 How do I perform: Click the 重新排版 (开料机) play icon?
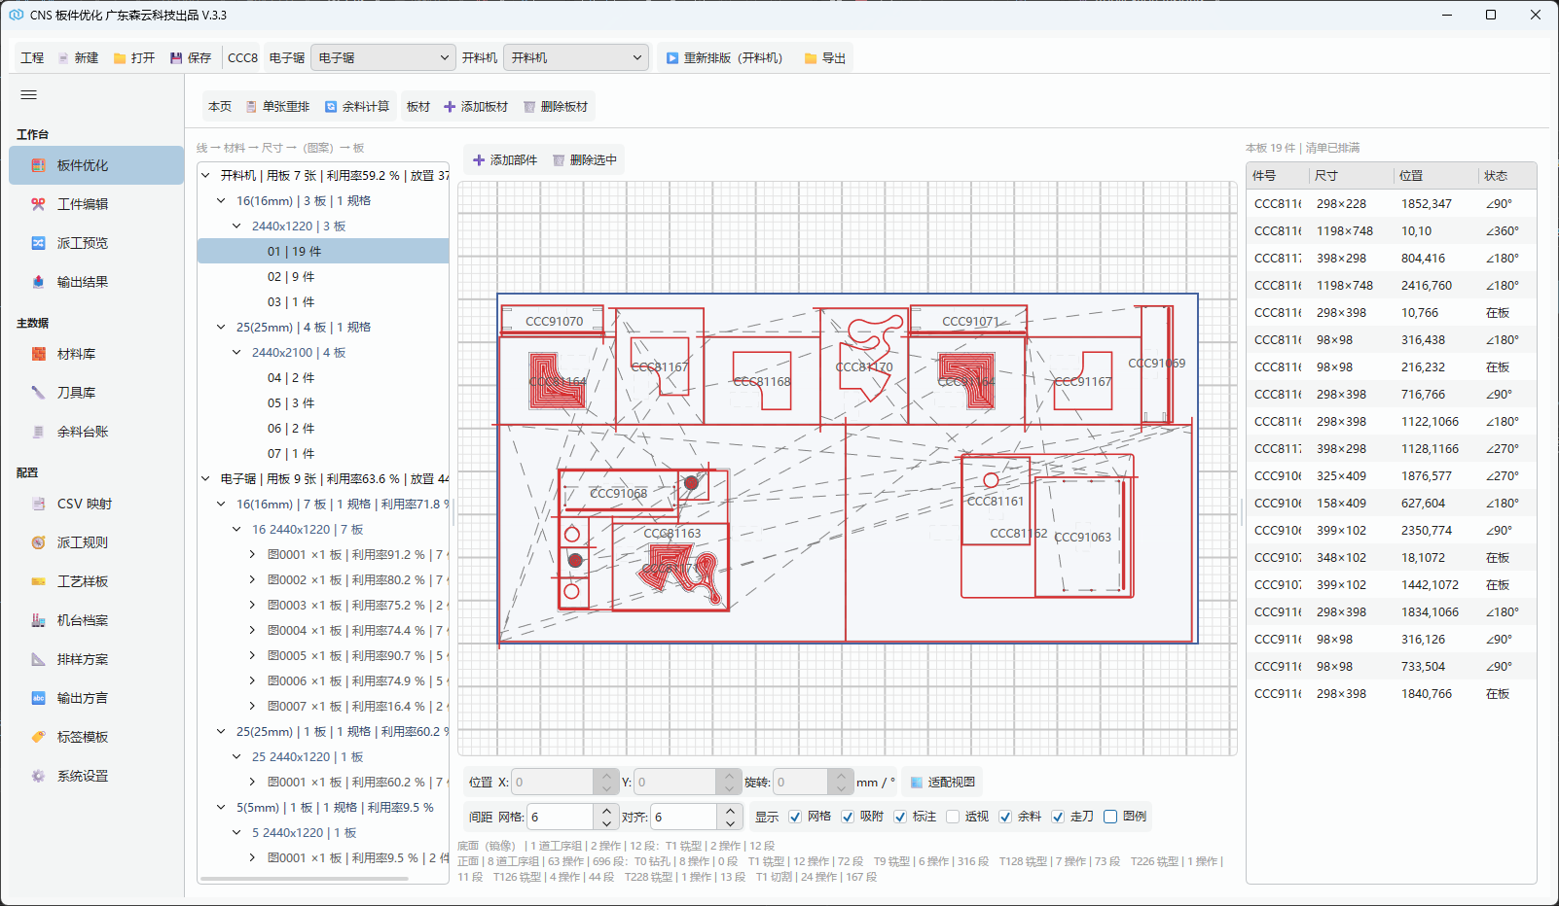click(x=672, y=58)
